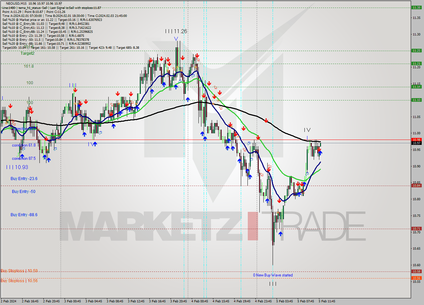Click the 10.75 price axis label
The width and height of the screenshot is (424, 305).
416,215
